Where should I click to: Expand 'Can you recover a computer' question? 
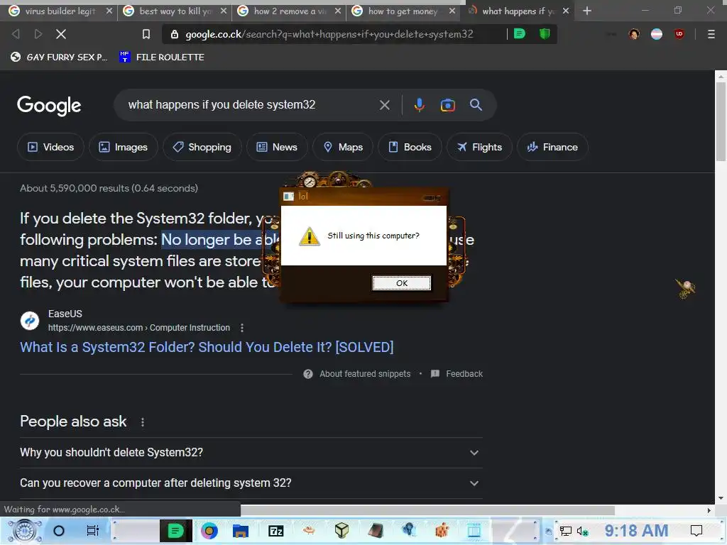tap(251, 483)
